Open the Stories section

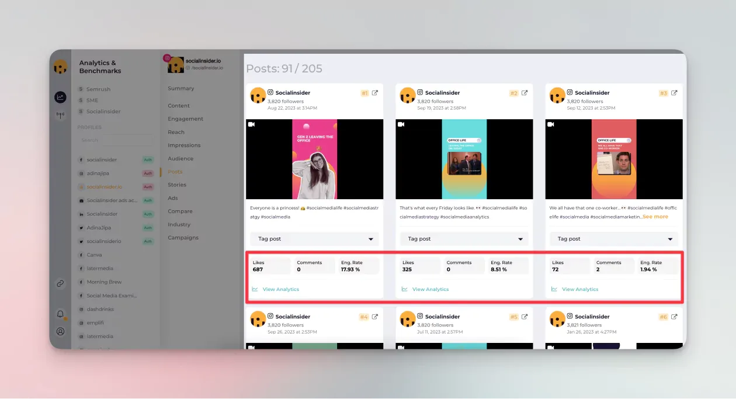177,185
